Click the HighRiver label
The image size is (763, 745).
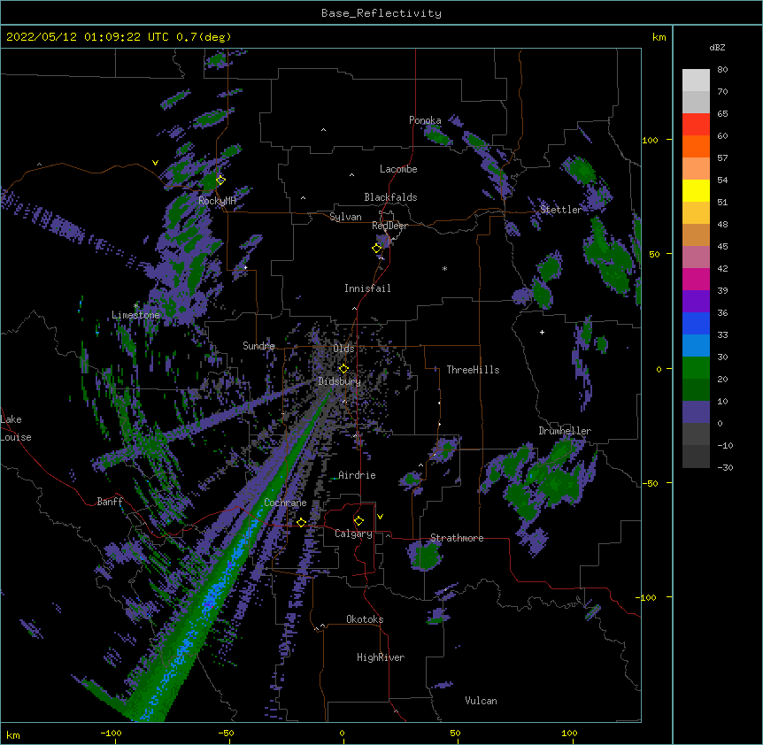(381, 657)
